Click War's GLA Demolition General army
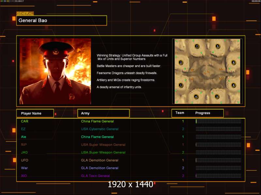This screenshot has height=195, width=261. point(100,168)
